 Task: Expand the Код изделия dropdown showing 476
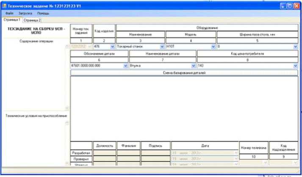(113, 47)
